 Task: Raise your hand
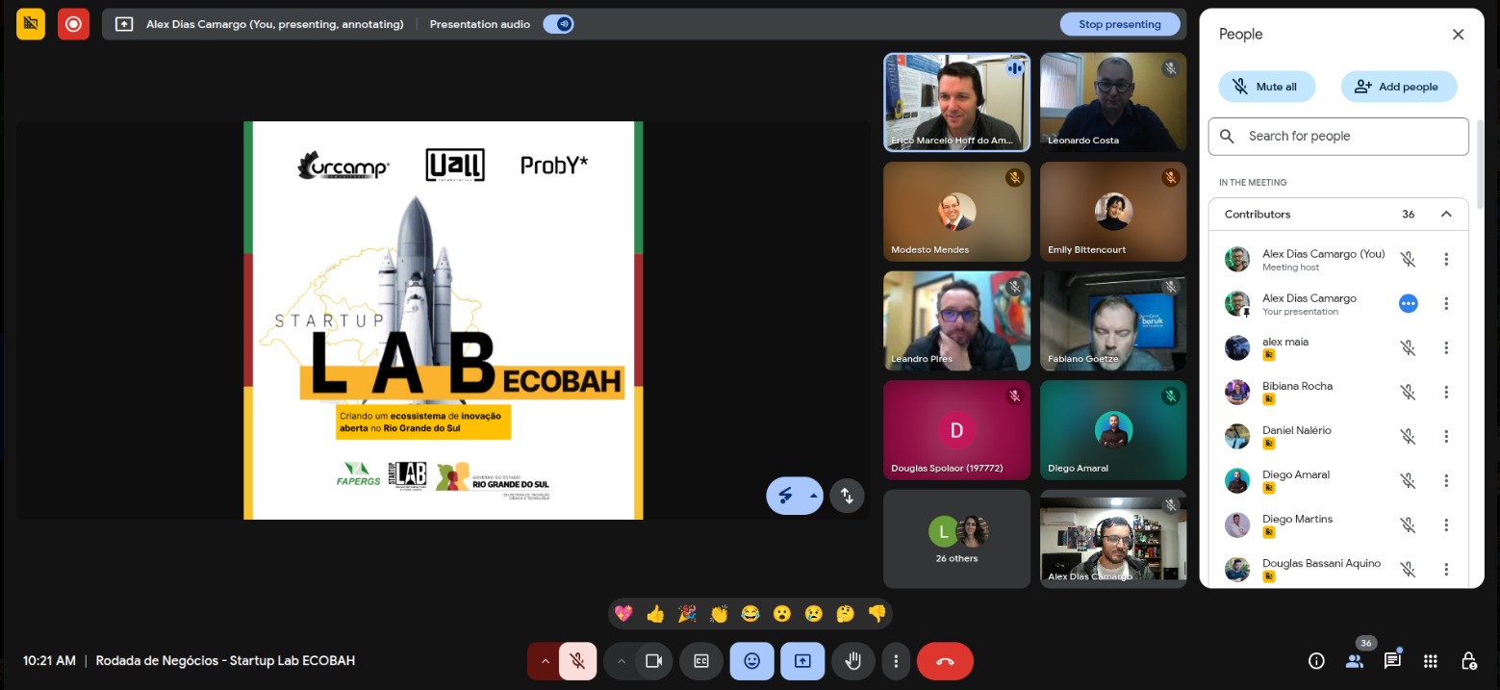tap(852, 661)
